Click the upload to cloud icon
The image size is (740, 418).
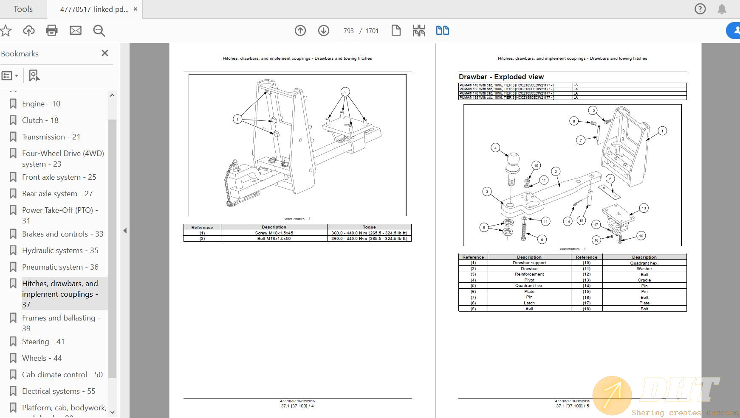[29, 31]
